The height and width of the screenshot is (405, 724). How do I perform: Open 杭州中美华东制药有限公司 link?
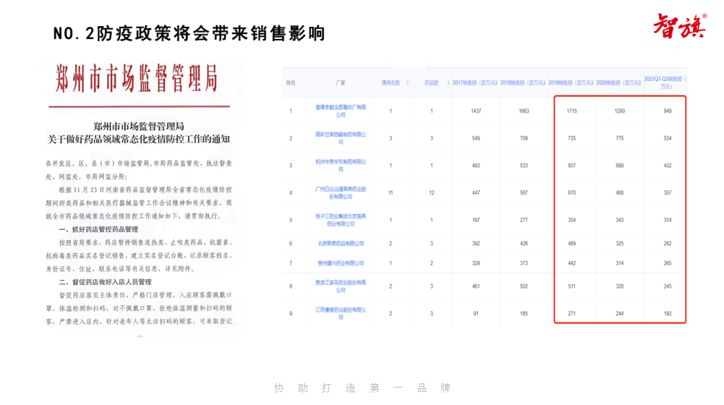341,165
